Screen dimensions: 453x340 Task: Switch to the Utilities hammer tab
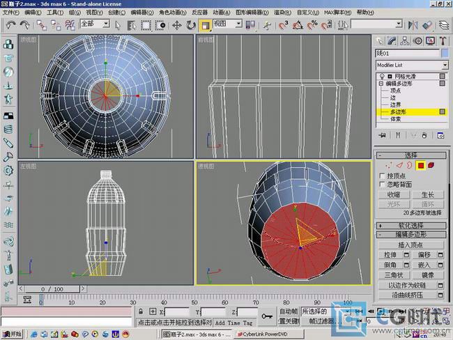(x=443, y=41)
